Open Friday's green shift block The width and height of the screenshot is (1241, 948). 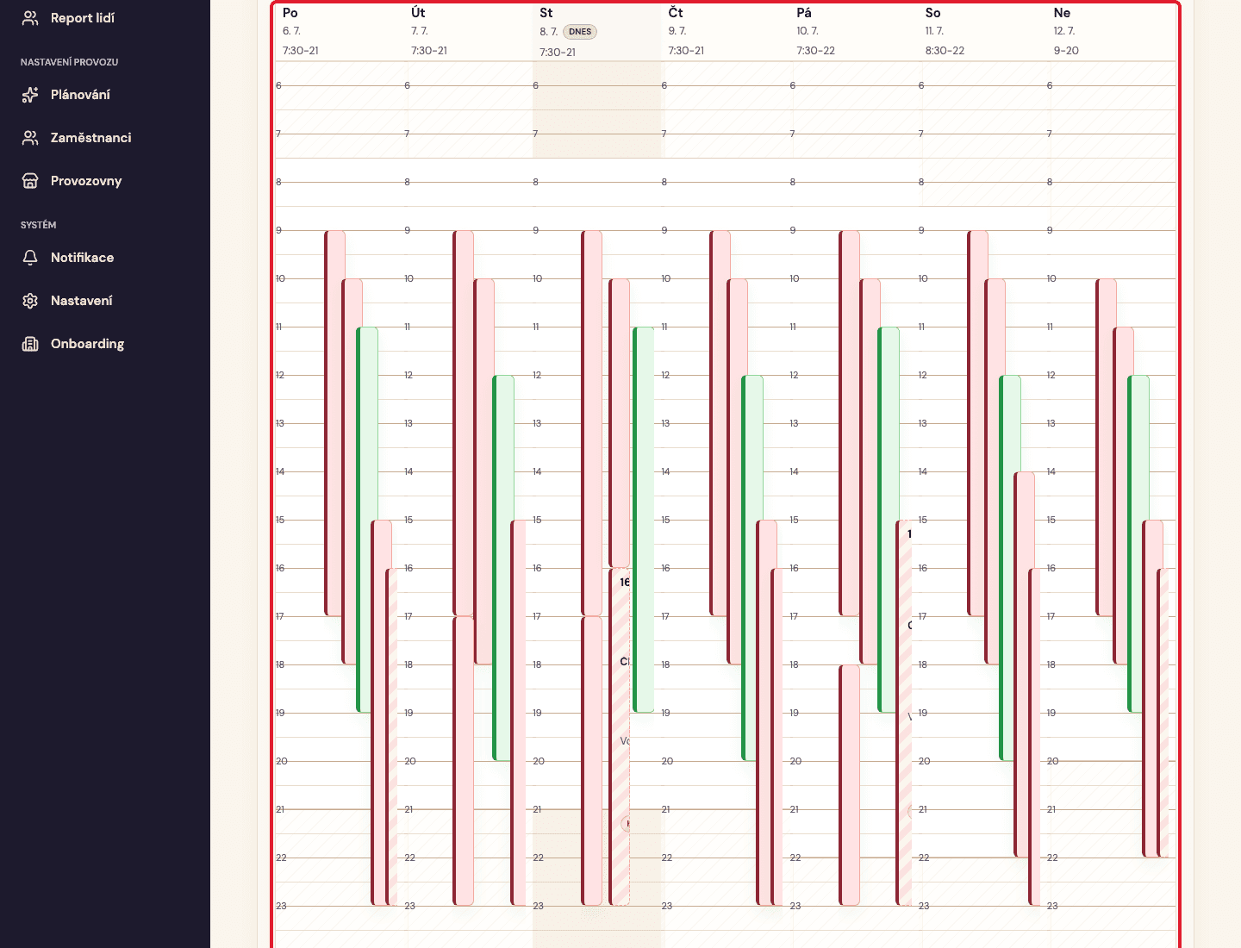pos(889,520)
